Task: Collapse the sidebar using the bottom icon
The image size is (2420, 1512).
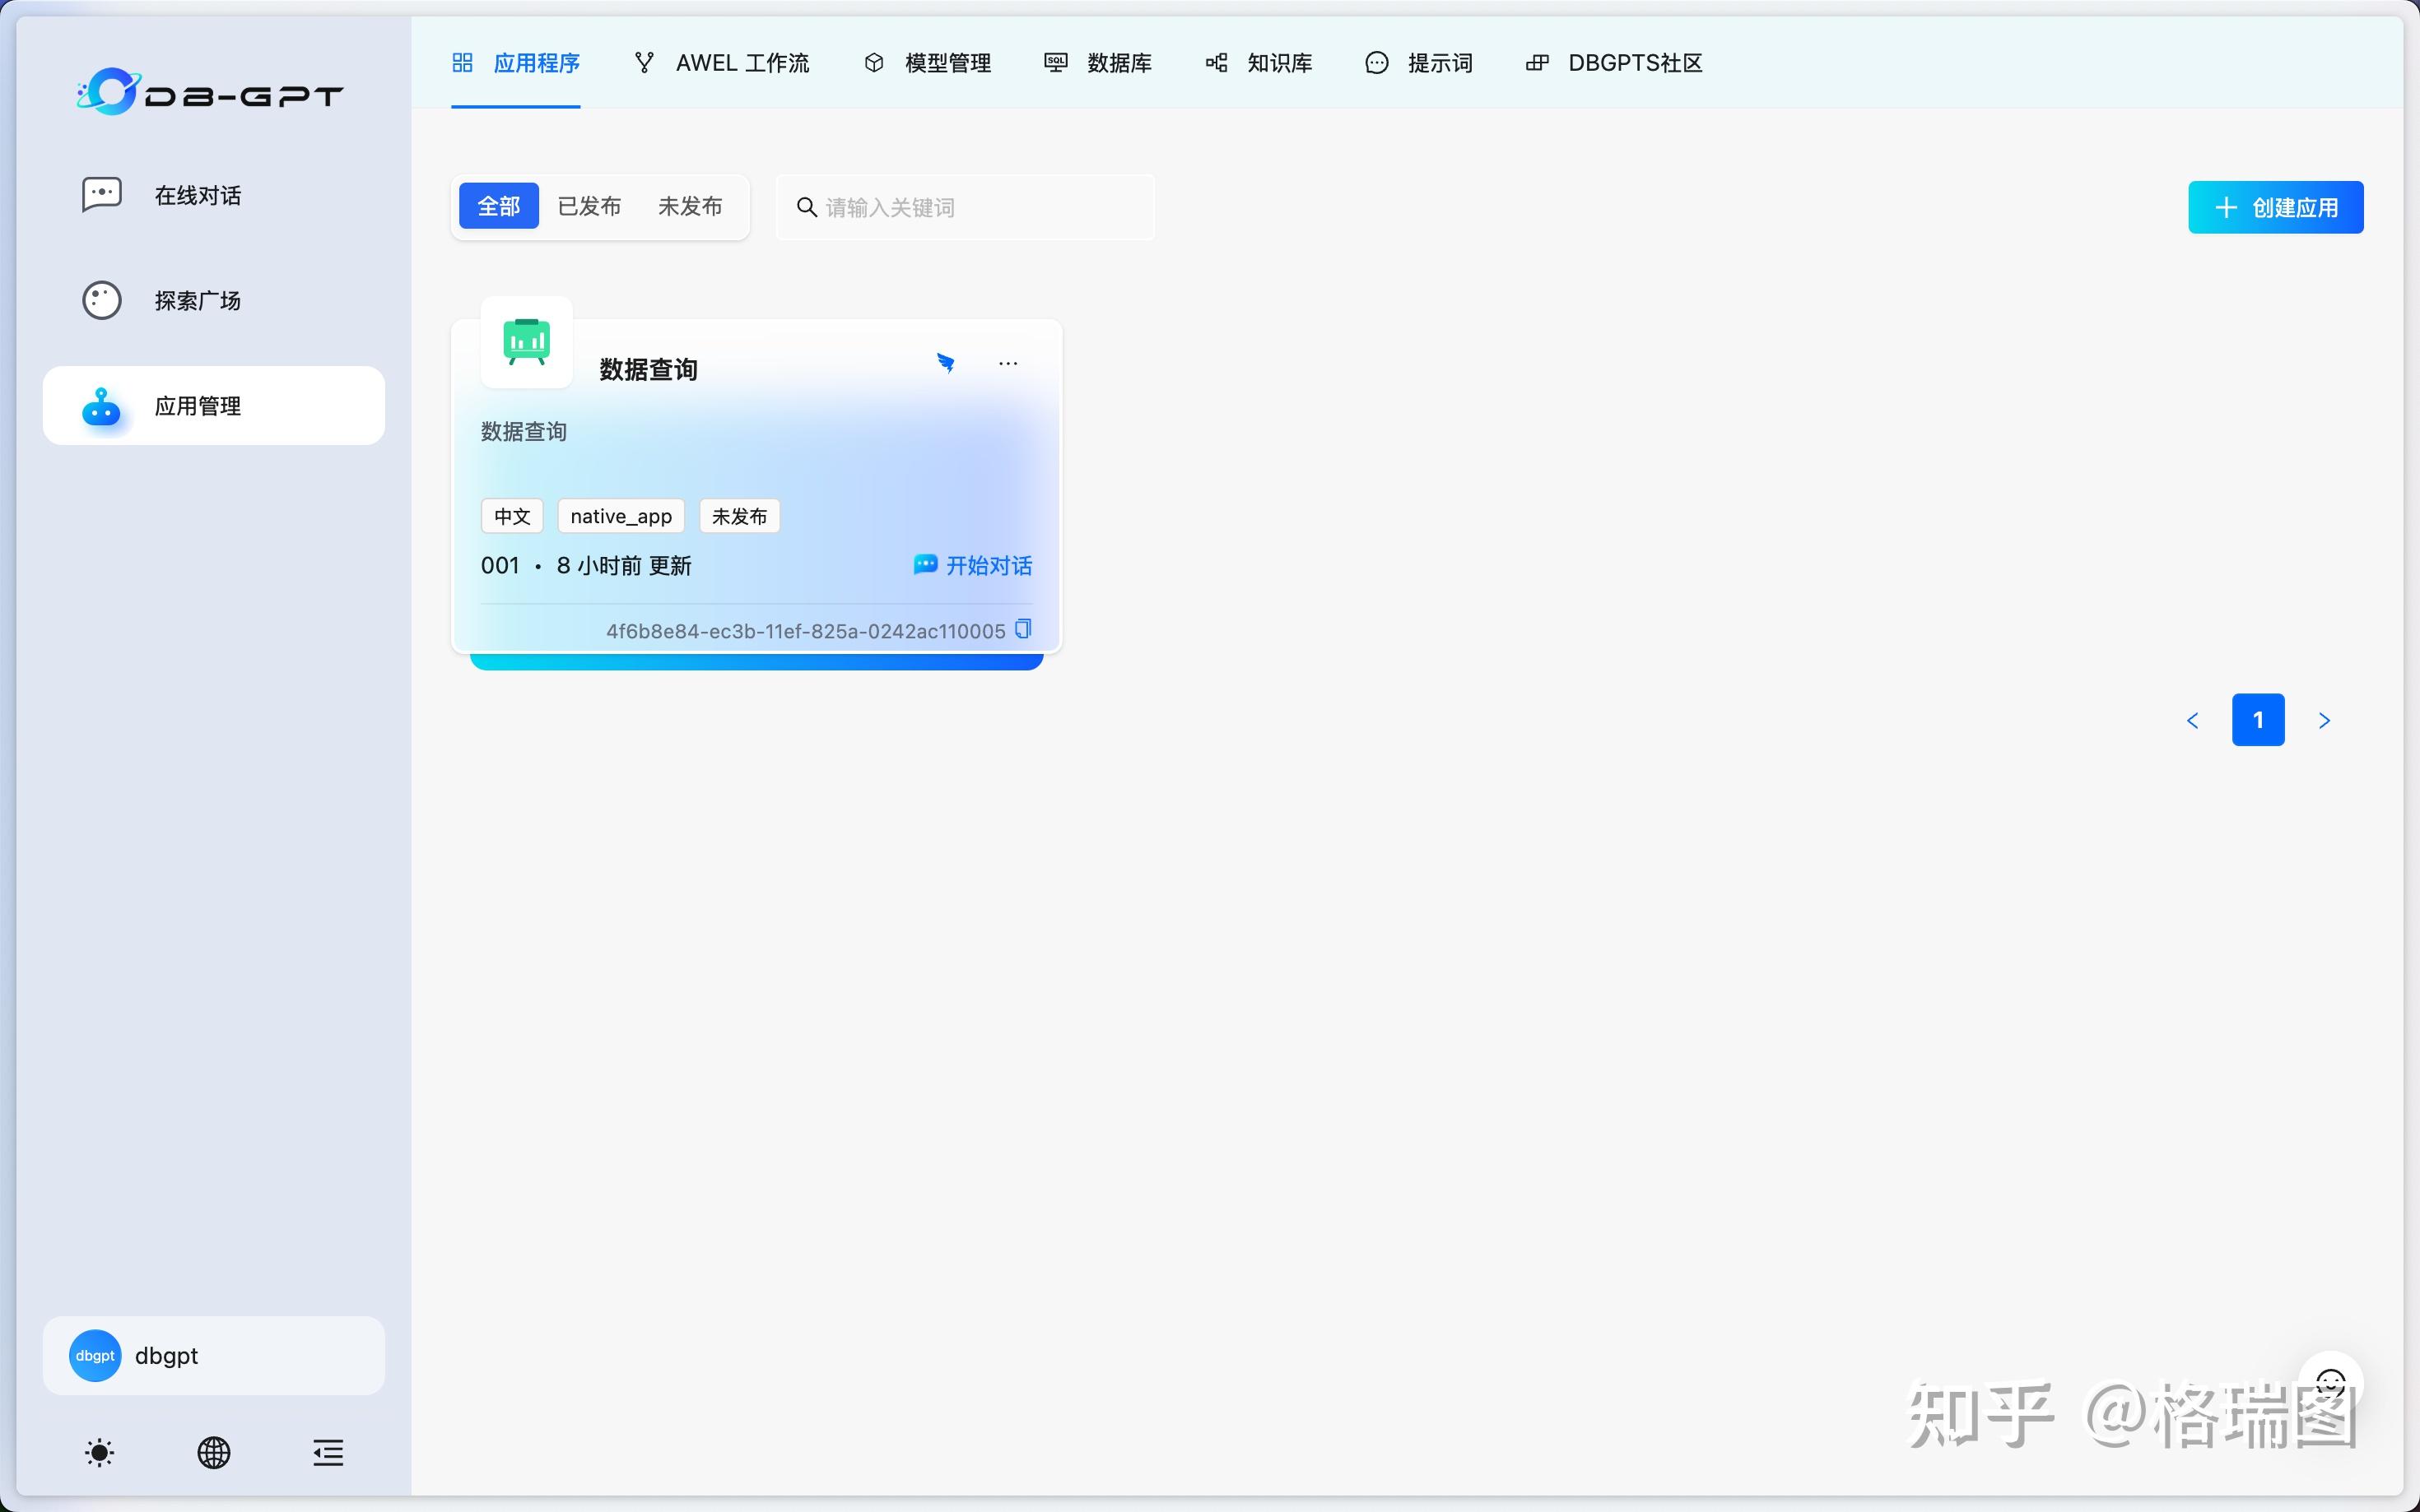Action: tap(327, 1452)
